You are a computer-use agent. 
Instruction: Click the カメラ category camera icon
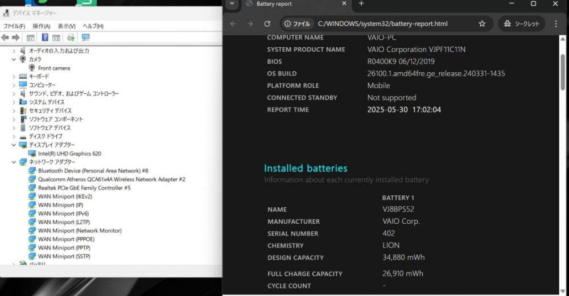(23, 59)
